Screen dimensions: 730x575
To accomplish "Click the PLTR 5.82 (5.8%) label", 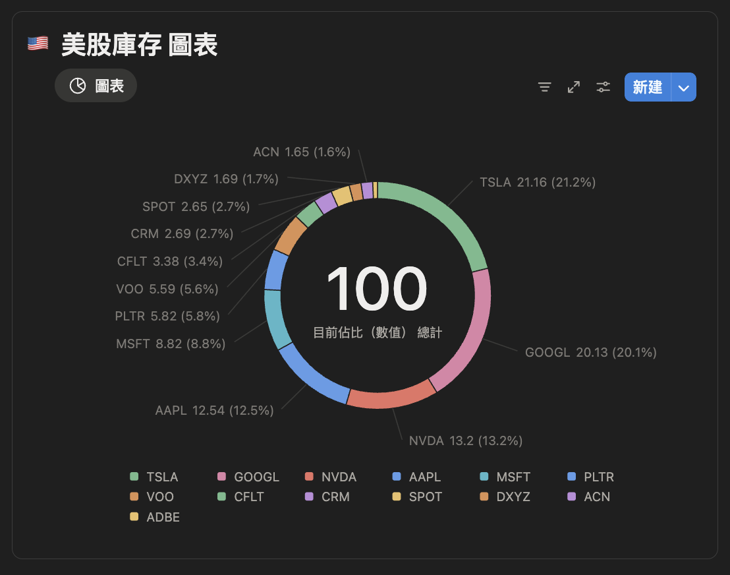I will [x=167, y=317].
